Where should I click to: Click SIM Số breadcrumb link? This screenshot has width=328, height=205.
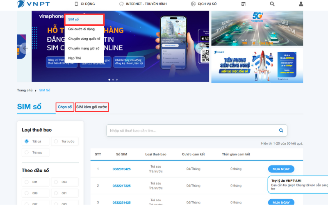(45, 90)
